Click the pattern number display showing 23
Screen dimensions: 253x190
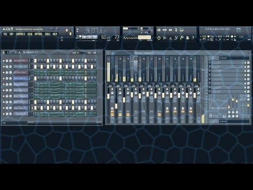(116, 37)
